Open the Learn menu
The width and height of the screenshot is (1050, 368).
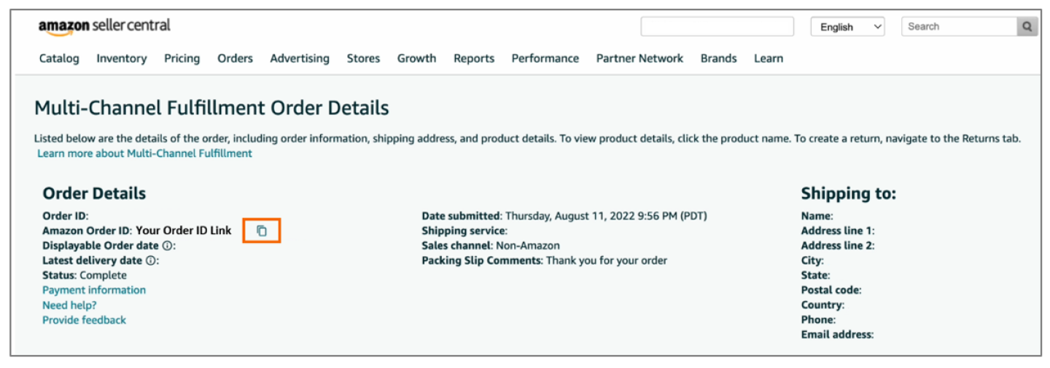coord(769,58)
